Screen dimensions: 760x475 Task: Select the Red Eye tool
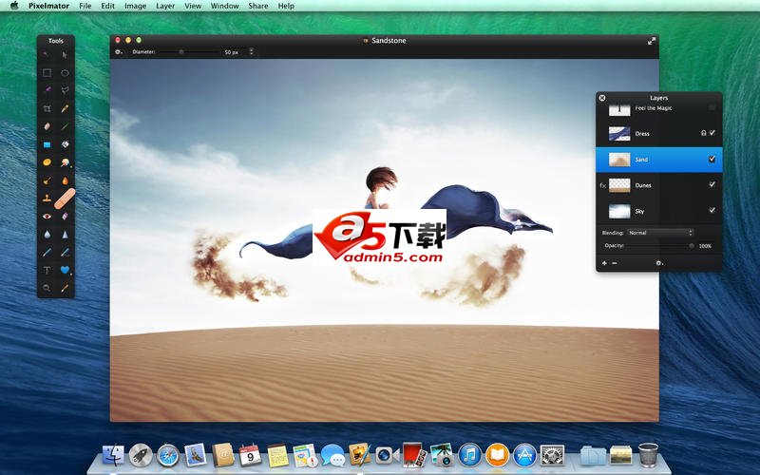[x=47, y=217]
